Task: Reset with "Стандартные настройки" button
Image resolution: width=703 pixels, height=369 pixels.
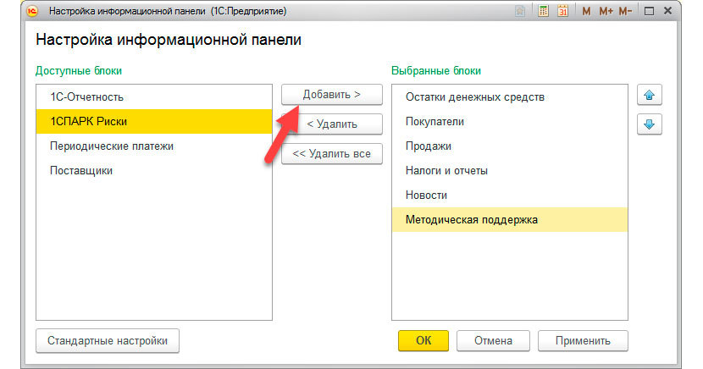Action: pyautogui.click(x=108, y=340)
